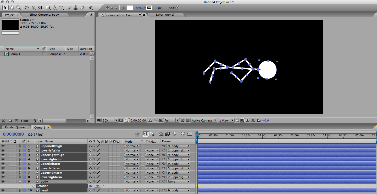Click the Stroke options link
Screen dimensions: 377x194
(x=141, y=8)
